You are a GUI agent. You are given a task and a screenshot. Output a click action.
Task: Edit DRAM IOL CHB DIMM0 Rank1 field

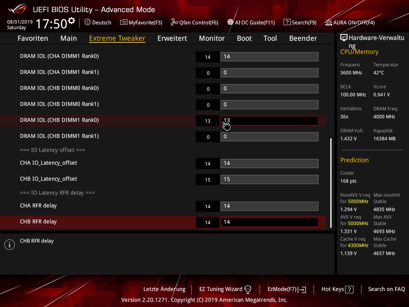coord(270,105)
